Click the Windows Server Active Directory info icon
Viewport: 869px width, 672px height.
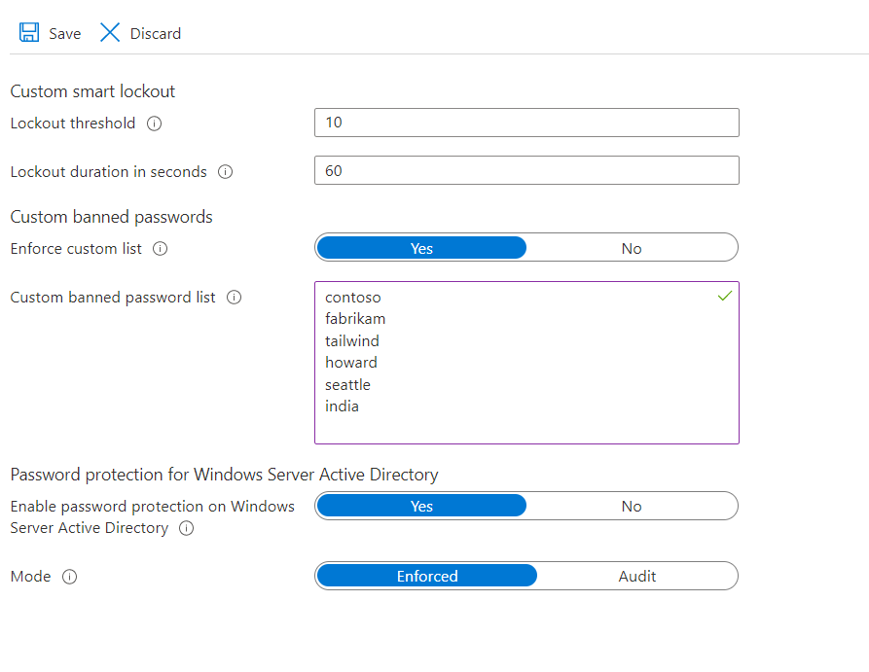(185, 528)
